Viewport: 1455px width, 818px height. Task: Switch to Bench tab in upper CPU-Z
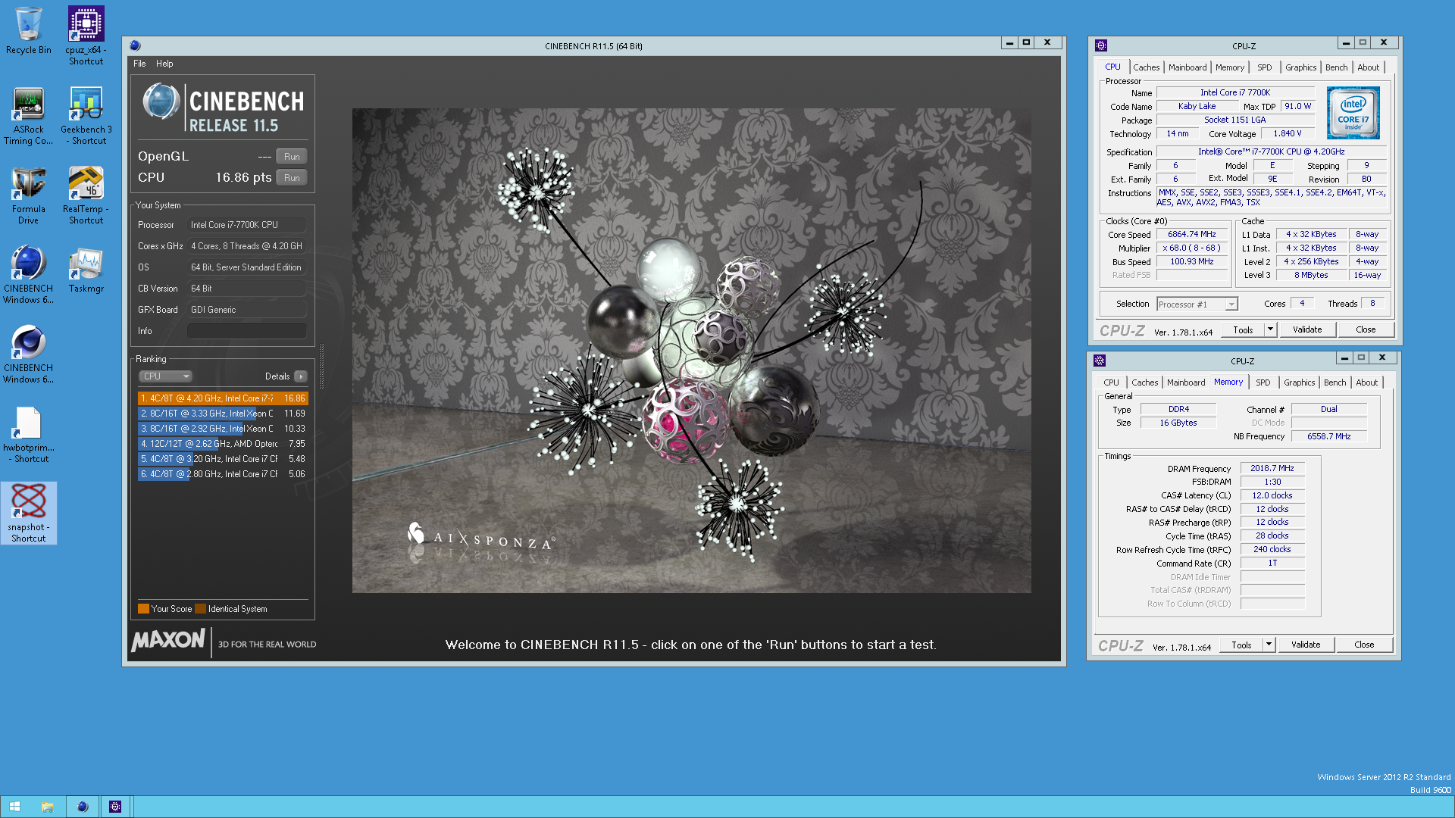1336,67
